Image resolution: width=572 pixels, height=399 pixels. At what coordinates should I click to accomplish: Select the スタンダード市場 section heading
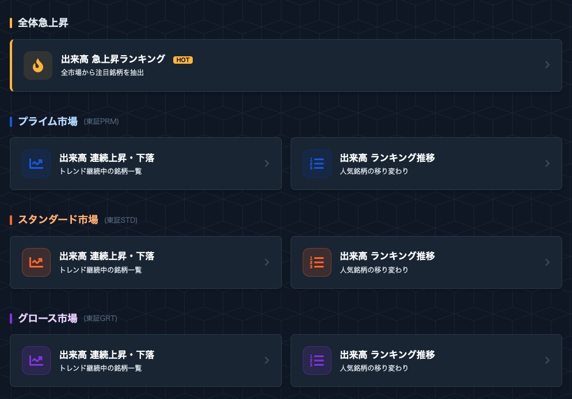point(58,219)
